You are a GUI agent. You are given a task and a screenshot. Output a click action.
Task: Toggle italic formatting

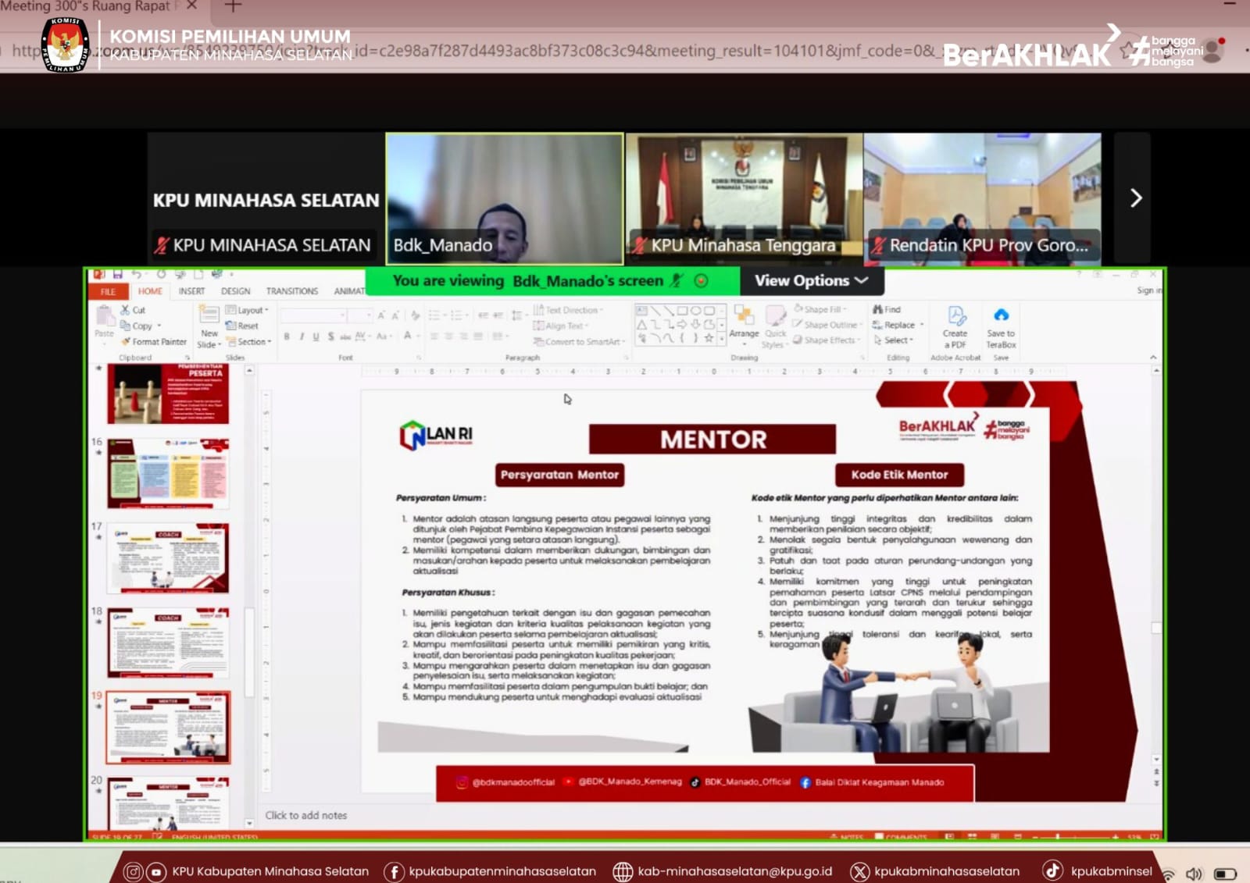click(302, 336)
